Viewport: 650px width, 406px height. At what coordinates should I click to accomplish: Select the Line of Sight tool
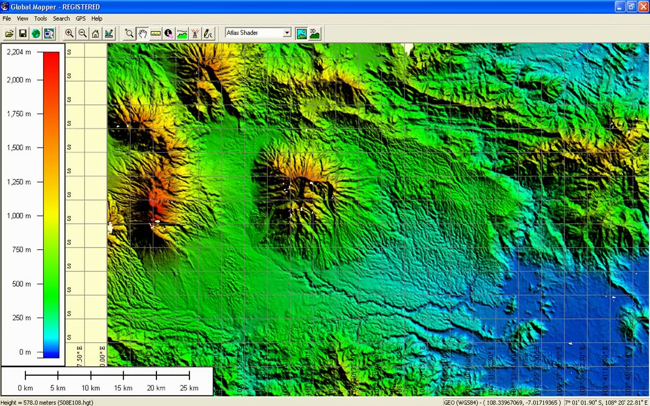(x=195, y=33)
